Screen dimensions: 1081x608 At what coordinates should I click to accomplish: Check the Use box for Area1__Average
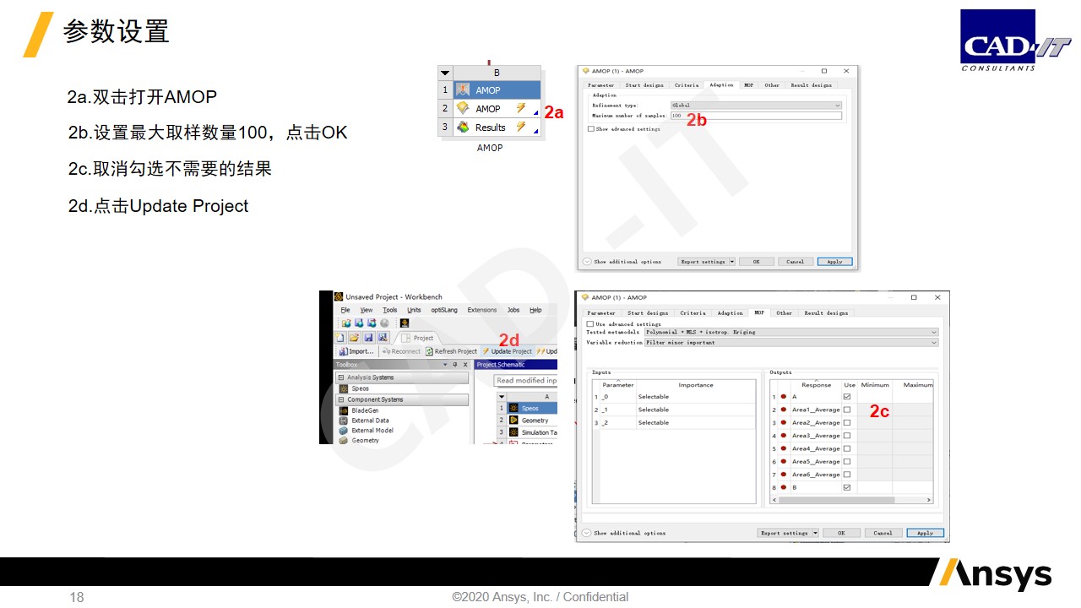coord(847,410)
